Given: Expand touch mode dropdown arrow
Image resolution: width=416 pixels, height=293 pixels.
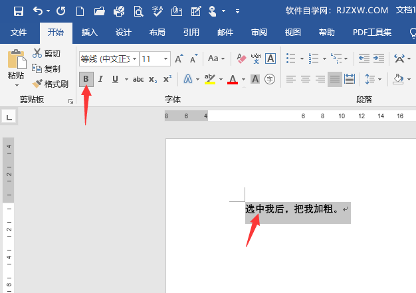Looking at the screenshot, I should click(224, 11).
